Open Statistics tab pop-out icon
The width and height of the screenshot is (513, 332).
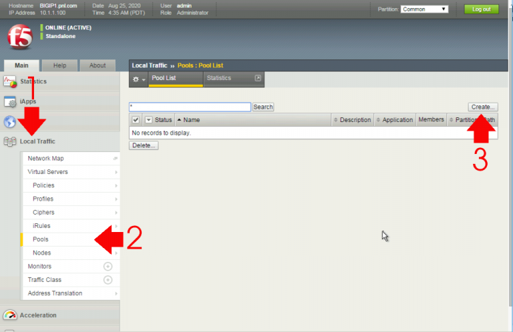point(258,78)
